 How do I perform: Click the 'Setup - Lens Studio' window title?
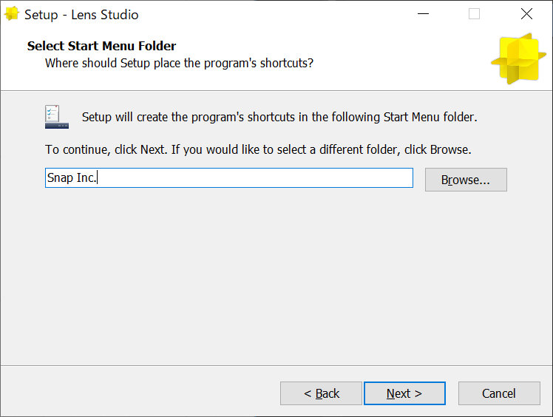pyautogui.click(x=81, y=15)
